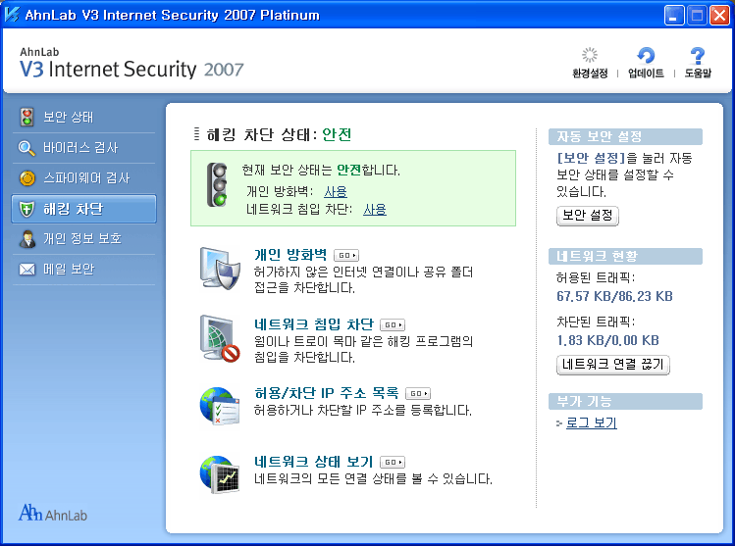The height and width of the screenshot is (546, 735).
Task: Open the 허용/차단 IP 주소 목록 heading
Action: 326,393
